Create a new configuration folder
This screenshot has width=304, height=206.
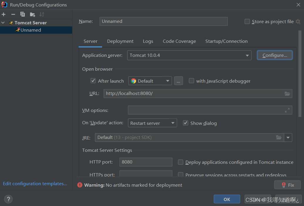[32, 14]
